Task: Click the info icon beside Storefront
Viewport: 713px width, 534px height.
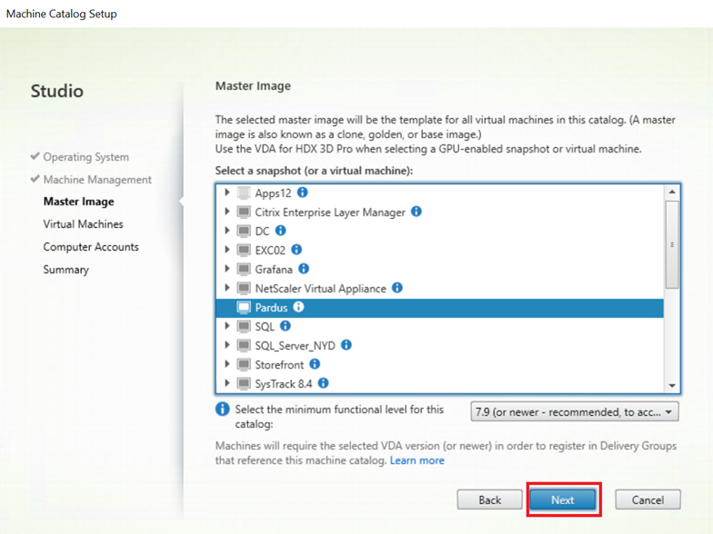Action: coord(315,364)
